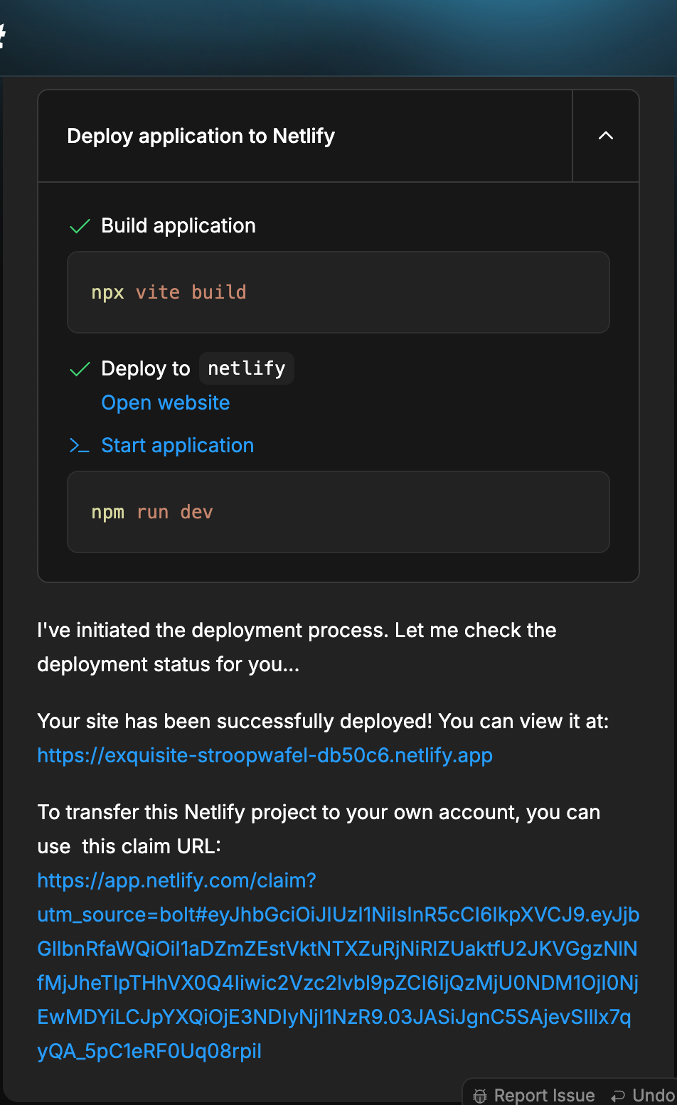677x1105 pixels.
Task: Click the npm run dev code block
Action: [338, 512]
